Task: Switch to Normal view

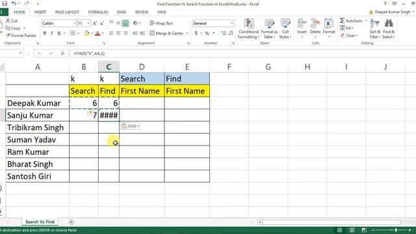Action: [x=339, y=230]
